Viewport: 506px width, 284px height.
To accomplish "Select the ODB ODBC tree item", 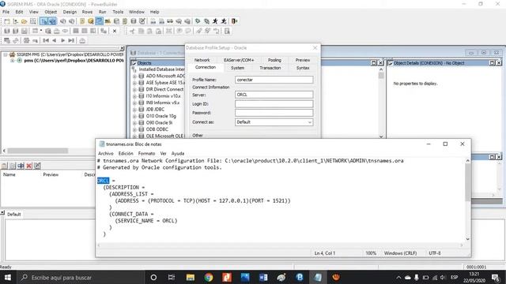I will 157,129.
